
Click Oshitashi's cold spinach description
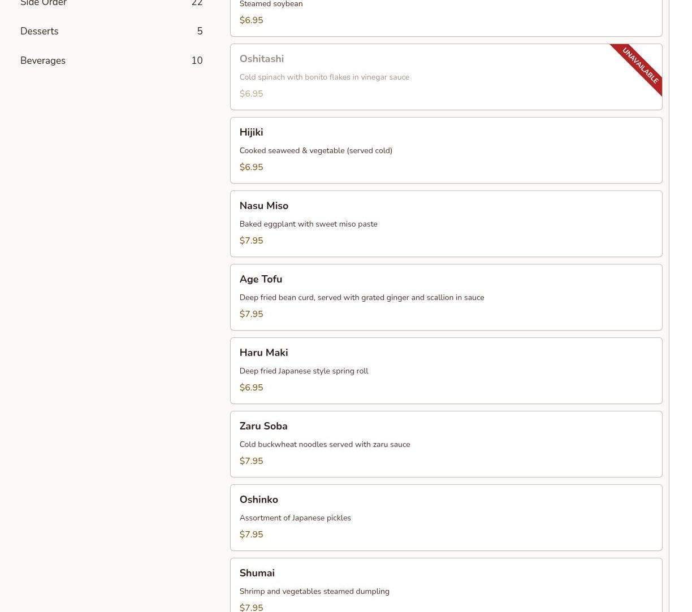[x=324, y=77]
